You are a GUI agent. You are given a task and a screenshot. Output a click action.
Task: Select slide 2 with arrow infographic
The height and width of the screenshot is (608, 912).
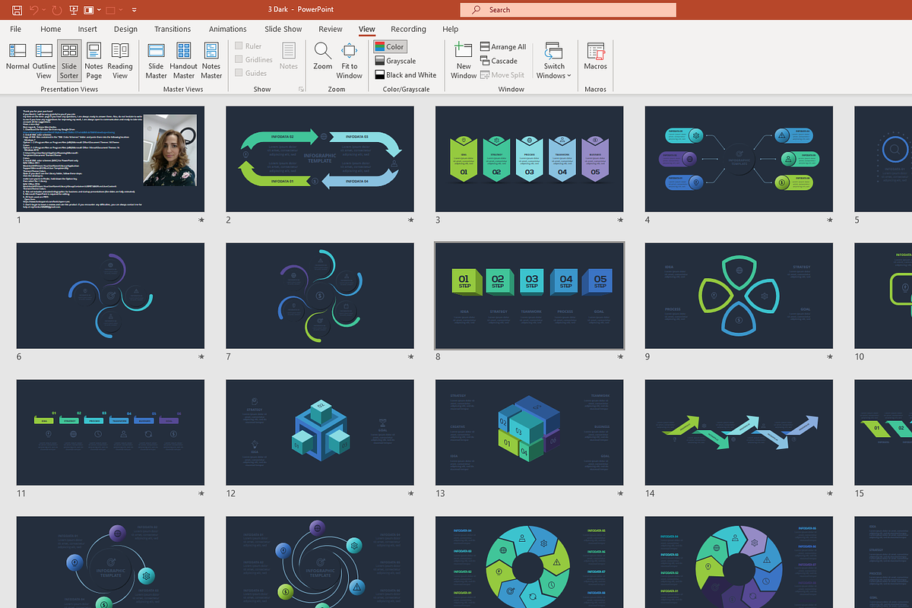320,159
